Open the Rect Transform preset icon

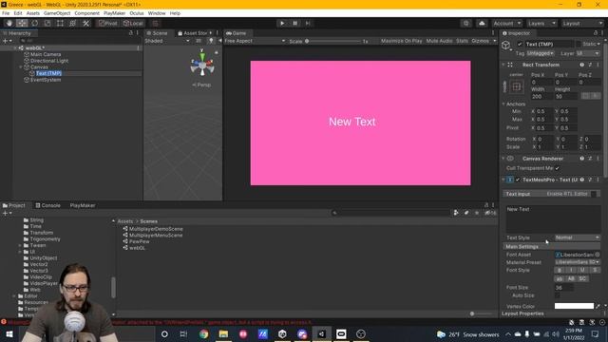click(x=590, y=65)
